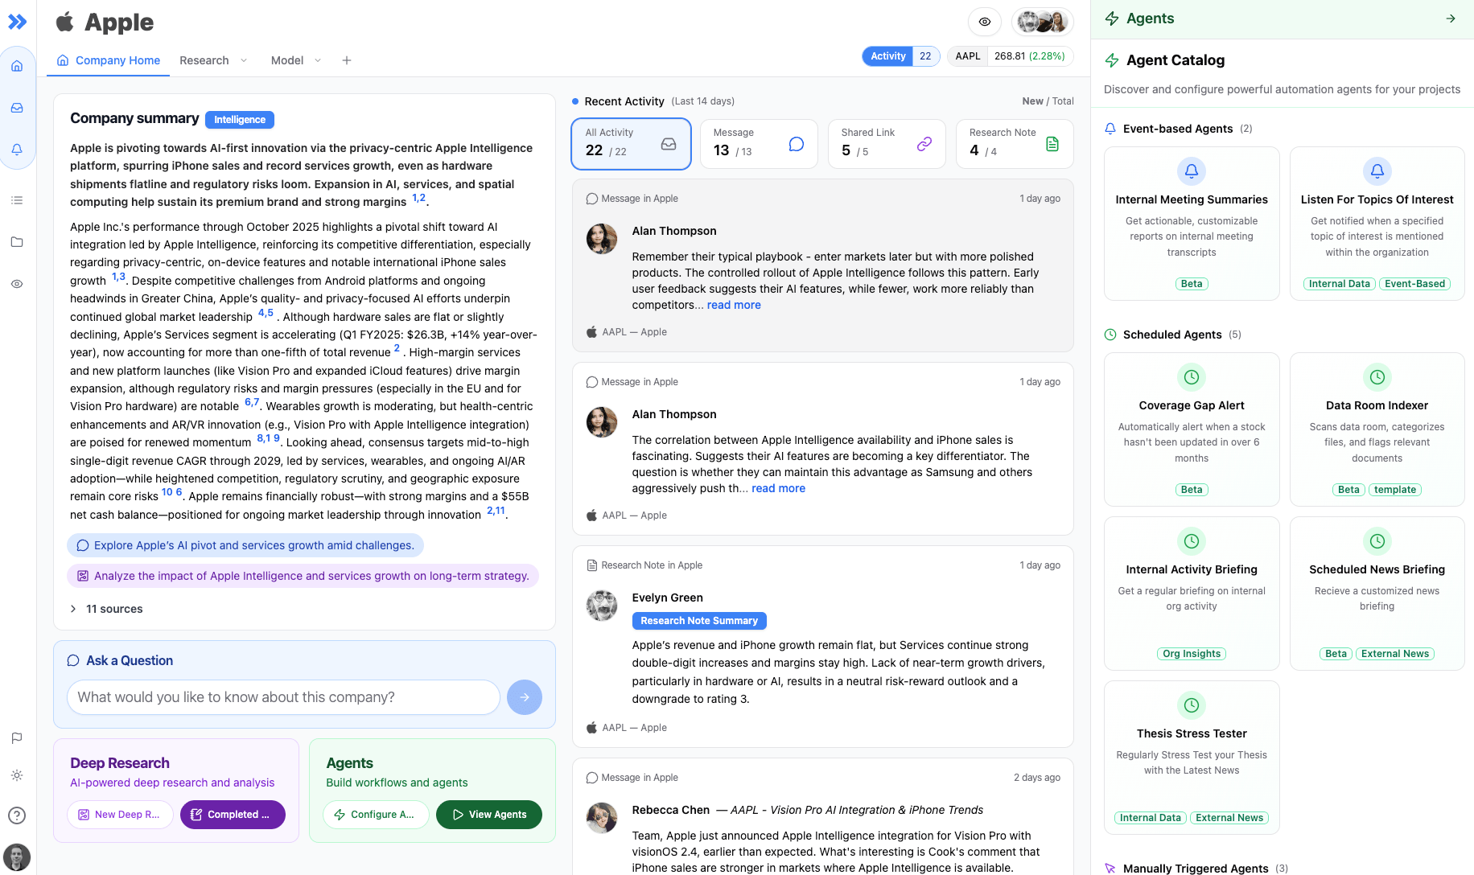1474x875 pixels.
Task: Toggle the Activity 22 pill
Action: pos(900,56)
